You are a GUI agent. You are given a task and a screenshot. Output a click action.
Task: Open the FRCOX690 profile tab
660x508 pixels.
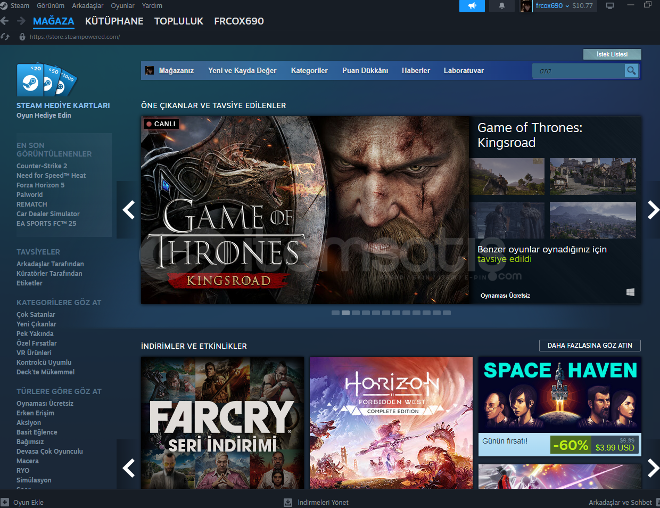239,21
